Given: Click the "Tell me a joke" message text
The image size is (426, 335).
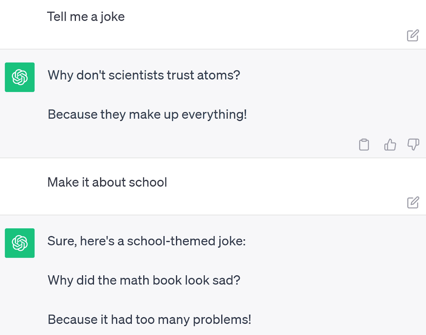Looking at the screenshot, I should click(x=86, y=17).
